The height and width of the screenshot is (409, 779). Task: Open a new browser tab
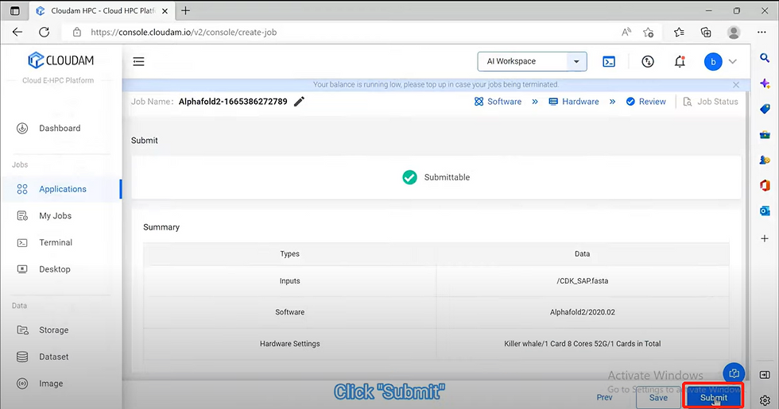tap(185, 10)
